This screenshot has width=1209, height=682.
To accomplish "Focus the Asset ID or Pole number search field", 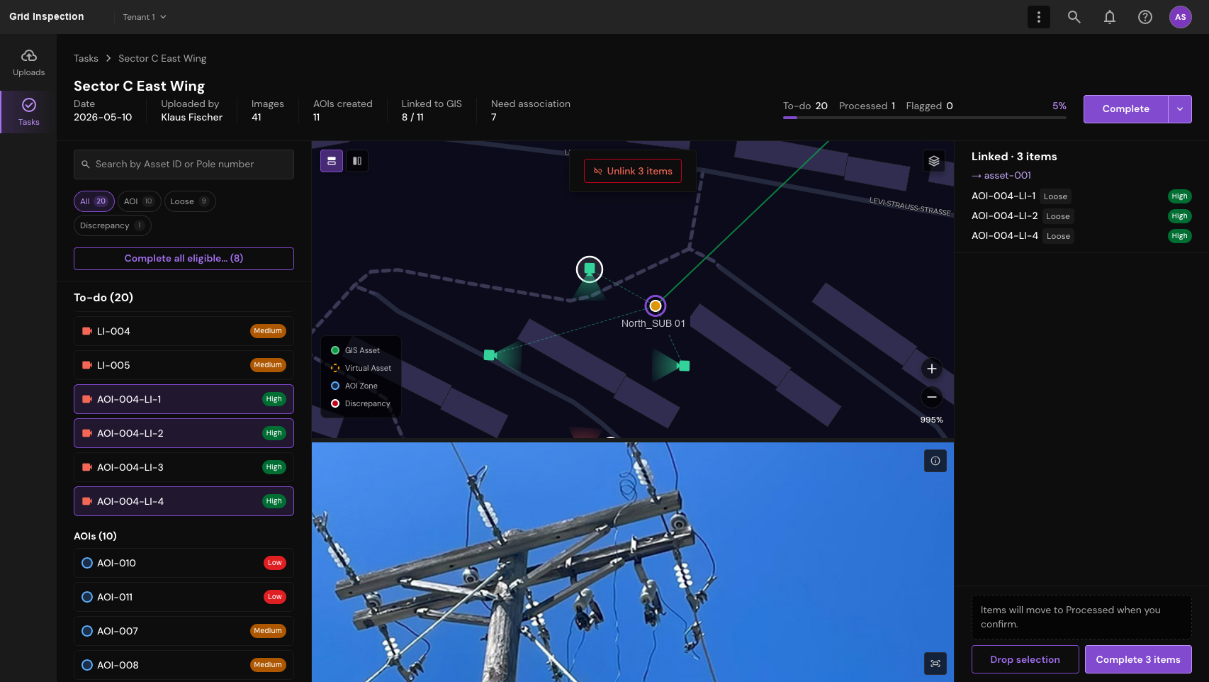I will (184, 164).
